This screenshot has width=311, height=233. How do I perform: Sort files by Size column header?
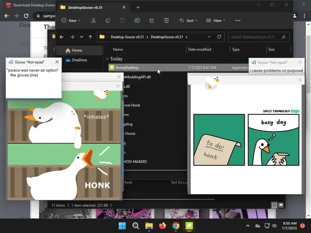(271, 49)
